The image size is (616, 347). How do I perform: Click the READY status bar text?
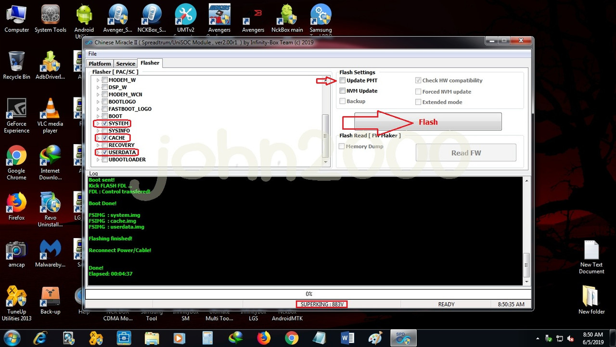coord(446,304)
